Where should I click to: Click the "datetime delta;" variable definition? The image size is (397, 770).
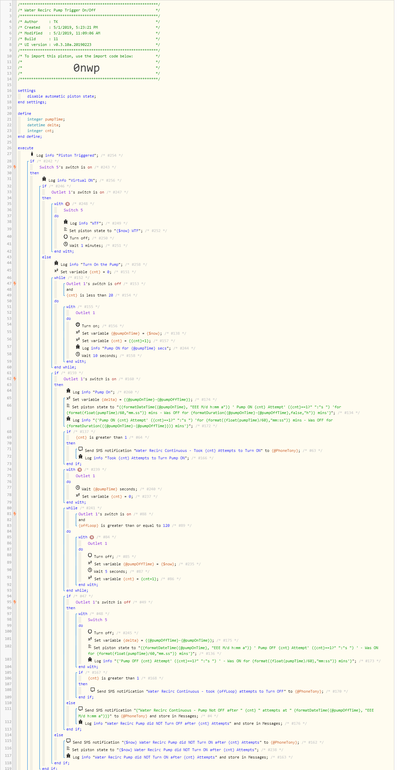click(x=44, y=125)
